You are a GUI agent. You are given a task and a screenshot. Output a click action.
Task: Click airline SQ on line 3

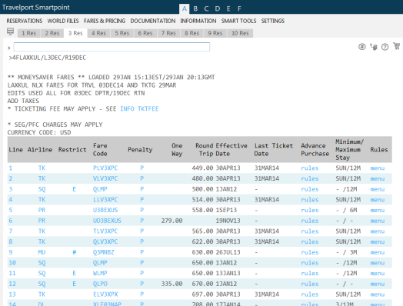coord(42,189)
